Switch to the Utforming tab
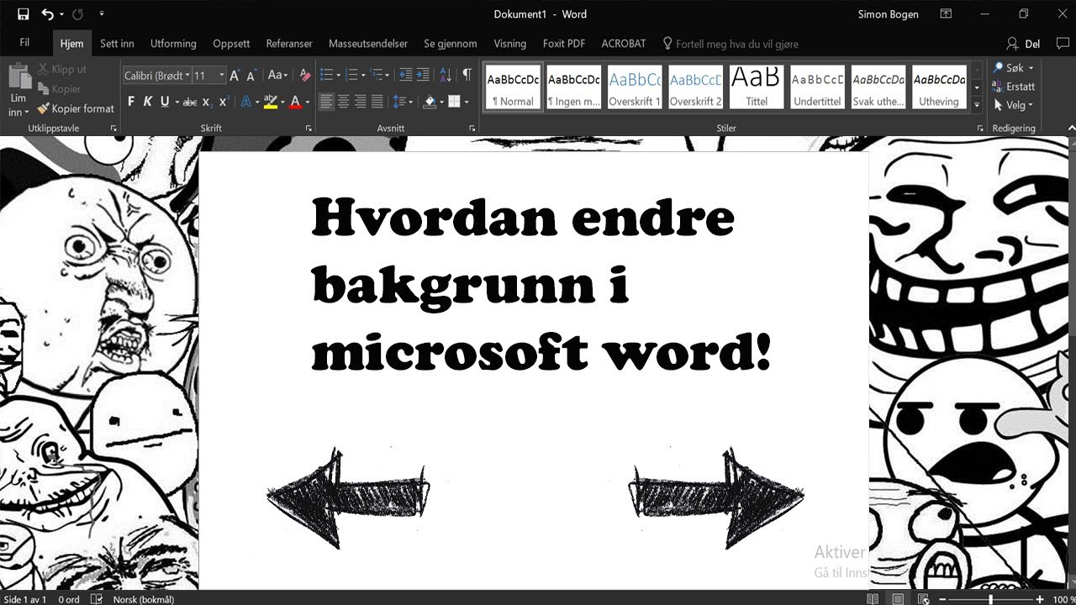The width and height of the screenshot is (1076, 605). click(x=173, y=44)
